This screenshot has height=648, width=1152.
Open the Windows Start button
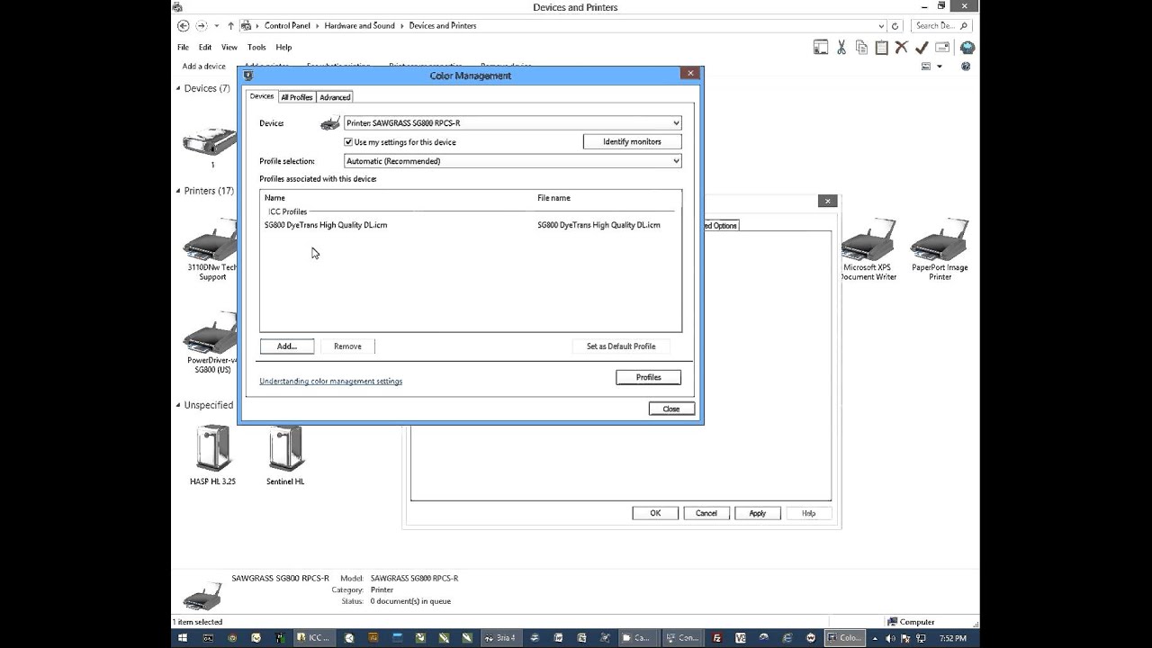coord(183,638)
